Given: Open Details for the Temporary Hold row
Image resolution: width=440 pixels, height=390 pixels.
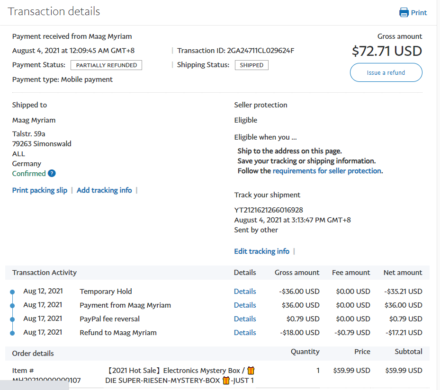Looking at the screenshot, I should [x=245, y=292].
